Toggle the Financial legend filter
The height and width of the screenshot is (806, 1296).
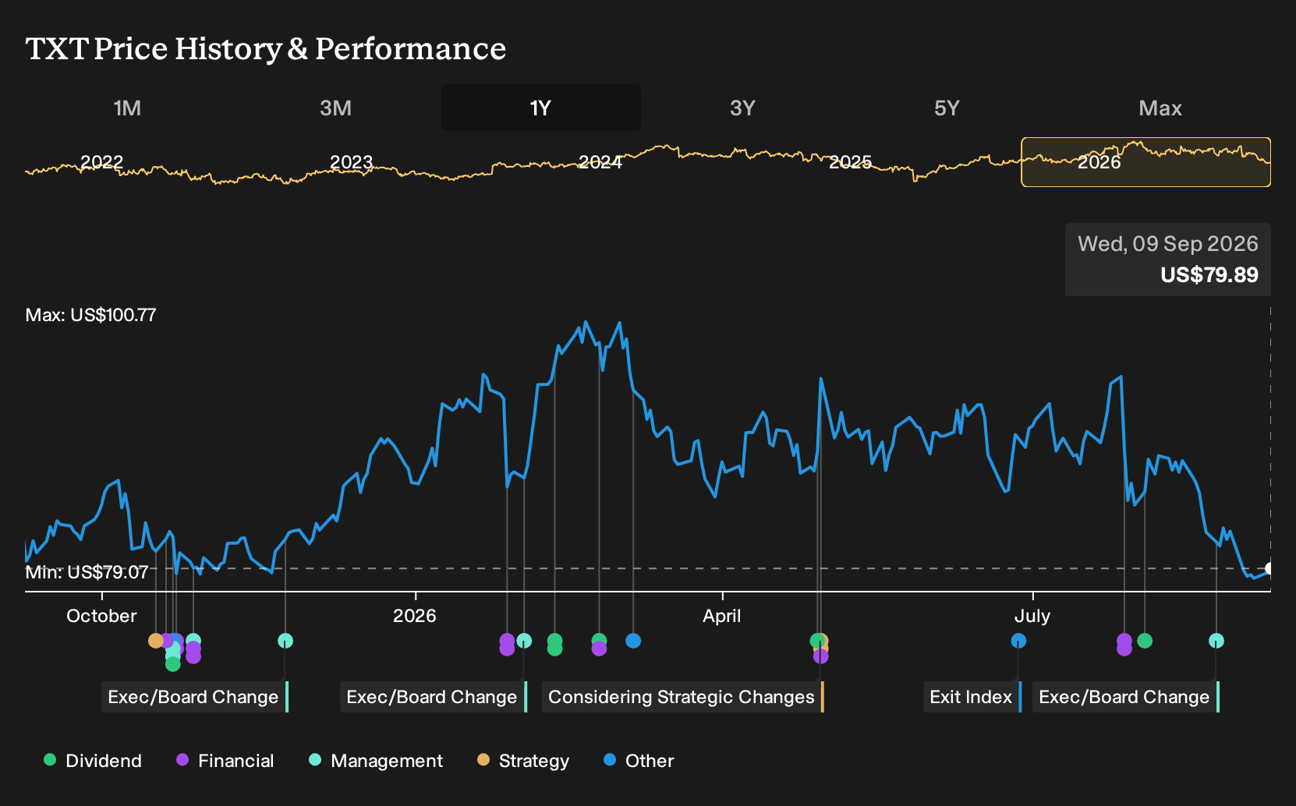point(225,761)
